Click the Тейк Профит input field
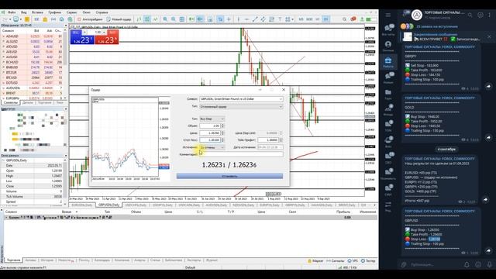Screen dimensions: 496x279 click(x=268, y=139)
